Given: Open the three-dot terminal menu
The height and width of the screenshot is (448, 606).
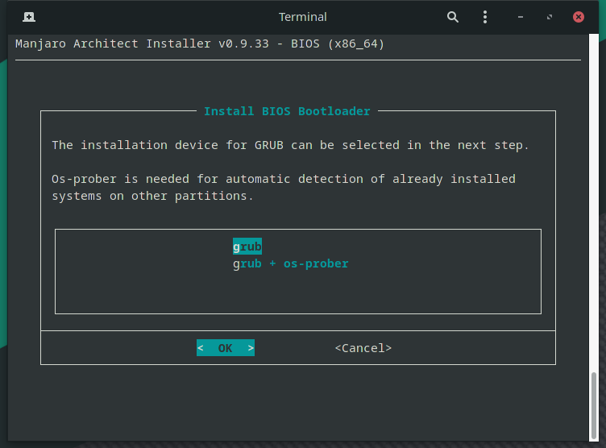Looking at the screenshot, I should (484, 17).
